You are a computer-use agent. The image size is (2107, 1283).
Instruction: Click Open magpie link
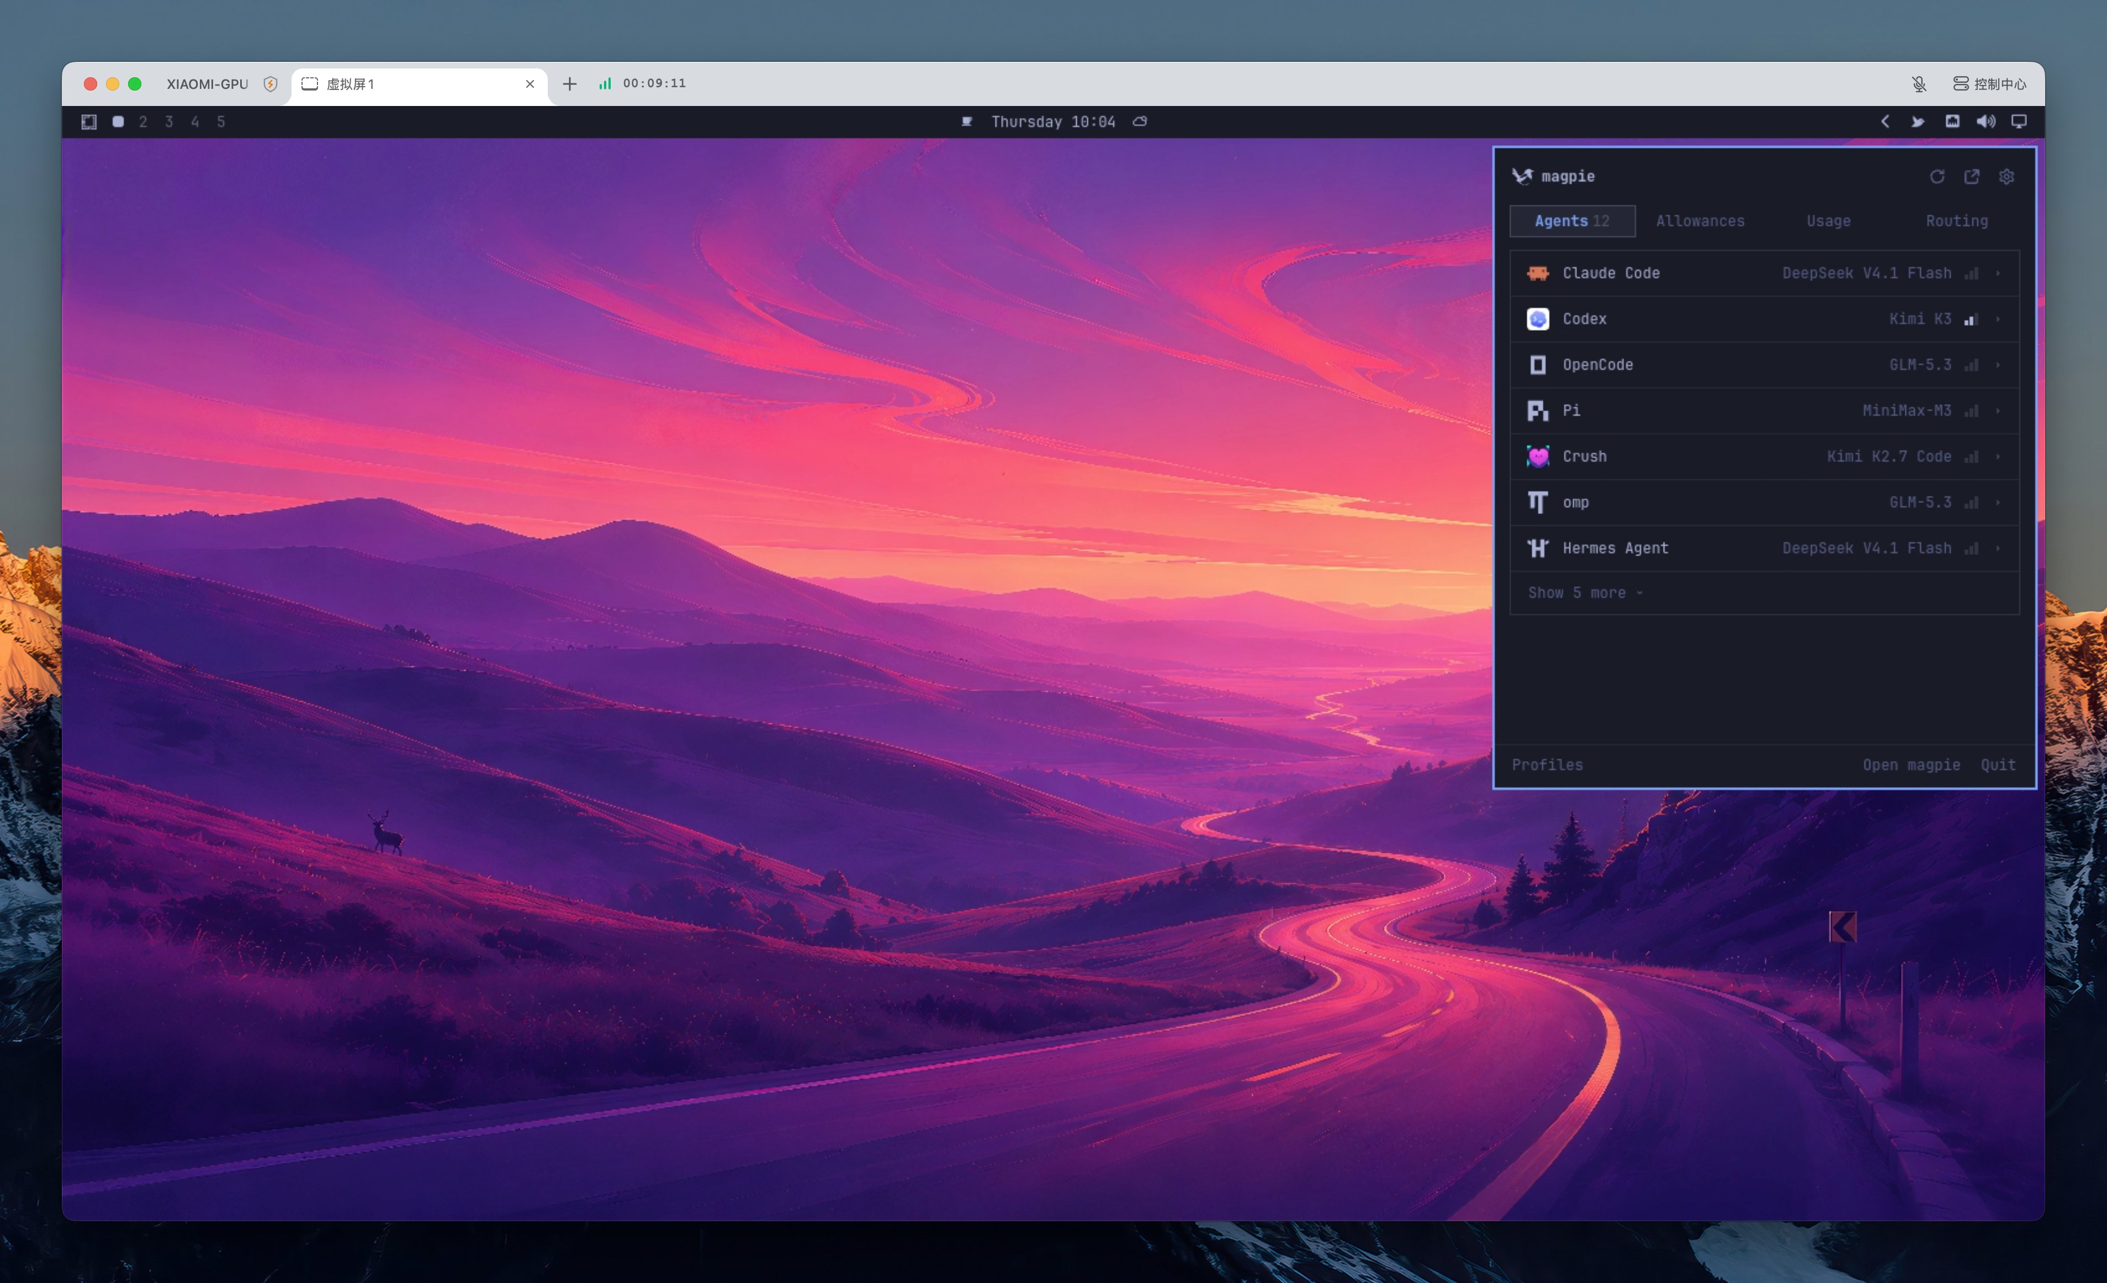coord(1911,765)
